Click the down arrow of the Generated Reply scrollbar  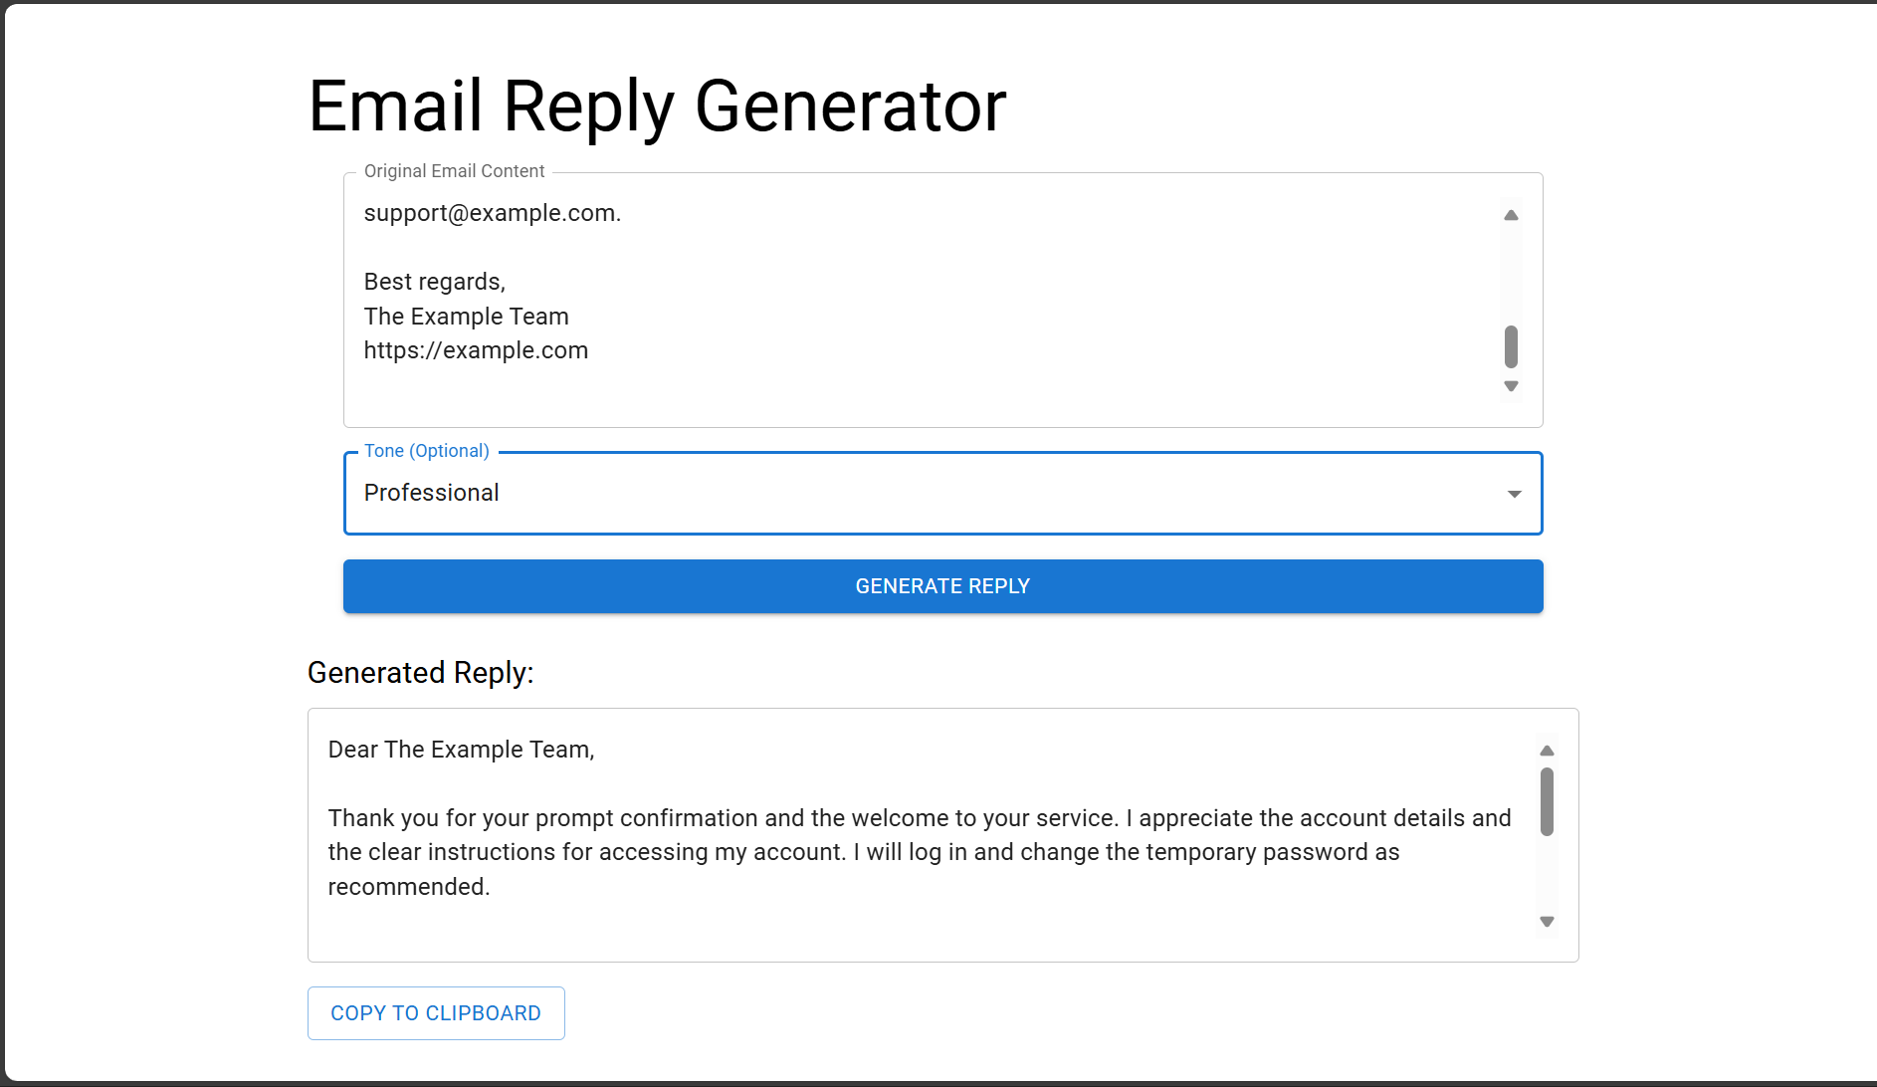click(1547, 922)
